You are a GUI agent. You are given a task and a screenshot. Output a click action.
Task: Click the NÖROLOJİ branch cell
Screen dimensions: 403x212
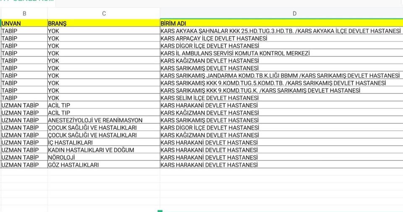coord(104,158)
